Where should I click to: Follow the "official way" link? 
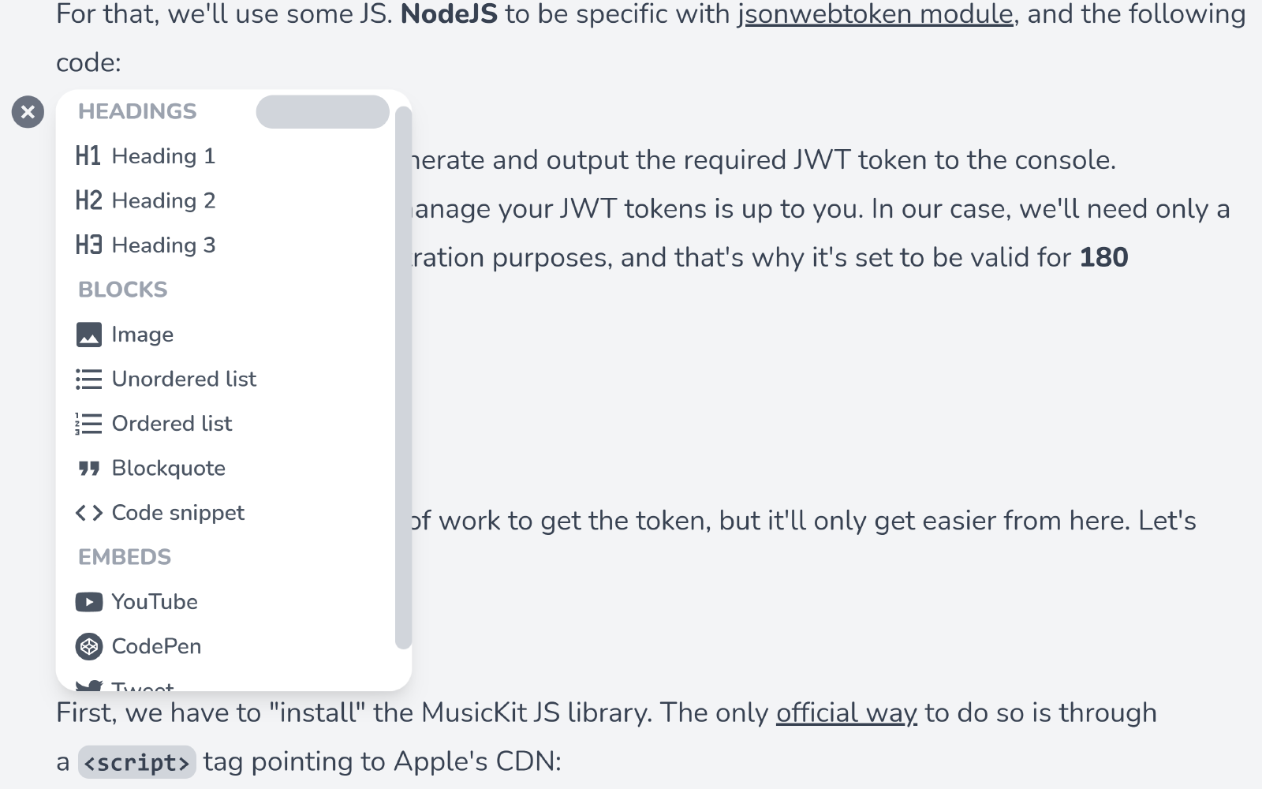click(846, 713)
